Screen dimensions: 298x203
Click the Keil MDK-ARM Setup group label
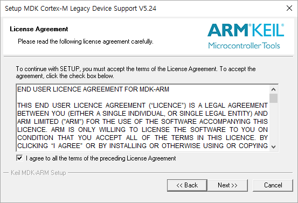38,173
